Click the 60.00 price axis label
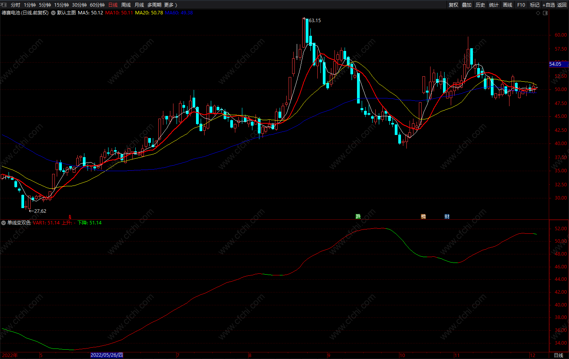569x359 pixels. point(560,35)
